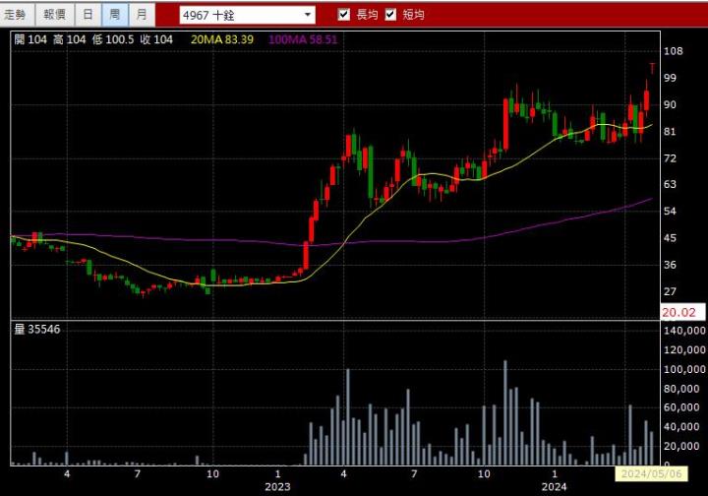Click the purple 100MA 58.51 legend label

coord(303,39)
